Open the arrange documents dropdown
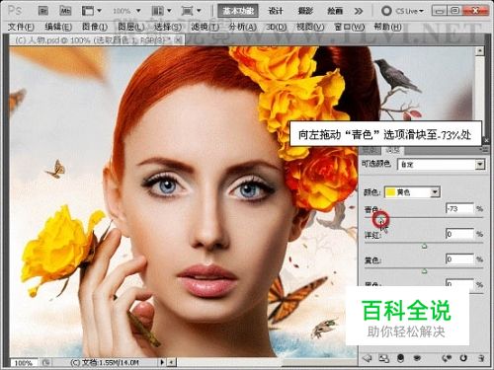Viewport: 494px width, 370px height. pos(161,11)
